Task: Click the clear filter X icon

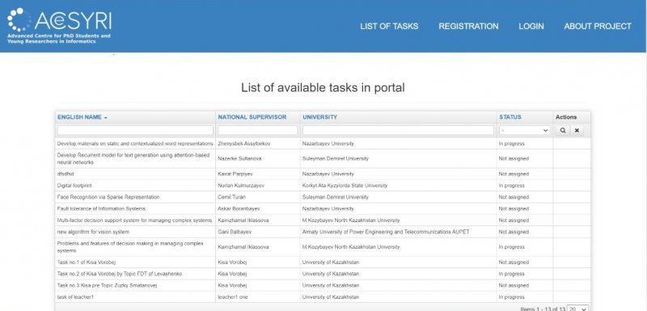Action: pos(577,131)
